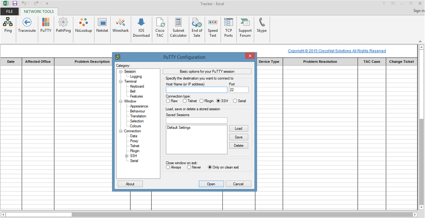
Task: Collapse the Session tree node
Action: [x=121, y=72]
